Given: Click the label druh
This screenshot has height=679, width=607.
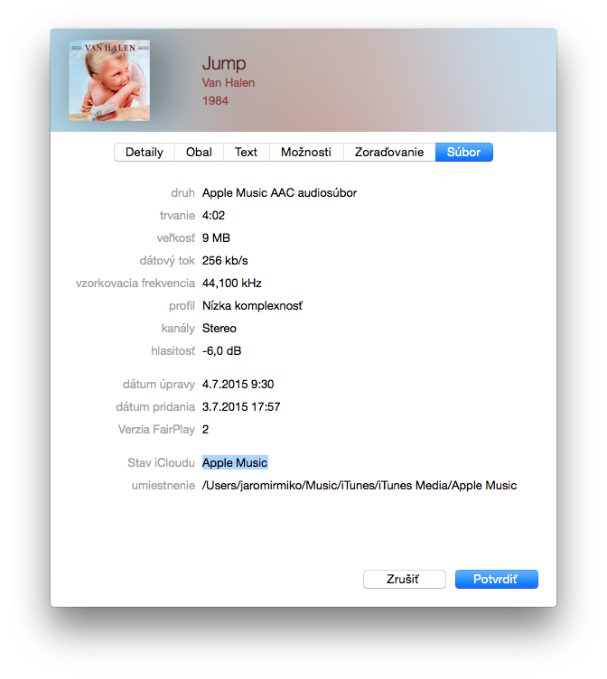Looking at the screenshot, I should [x=182, y=192].
